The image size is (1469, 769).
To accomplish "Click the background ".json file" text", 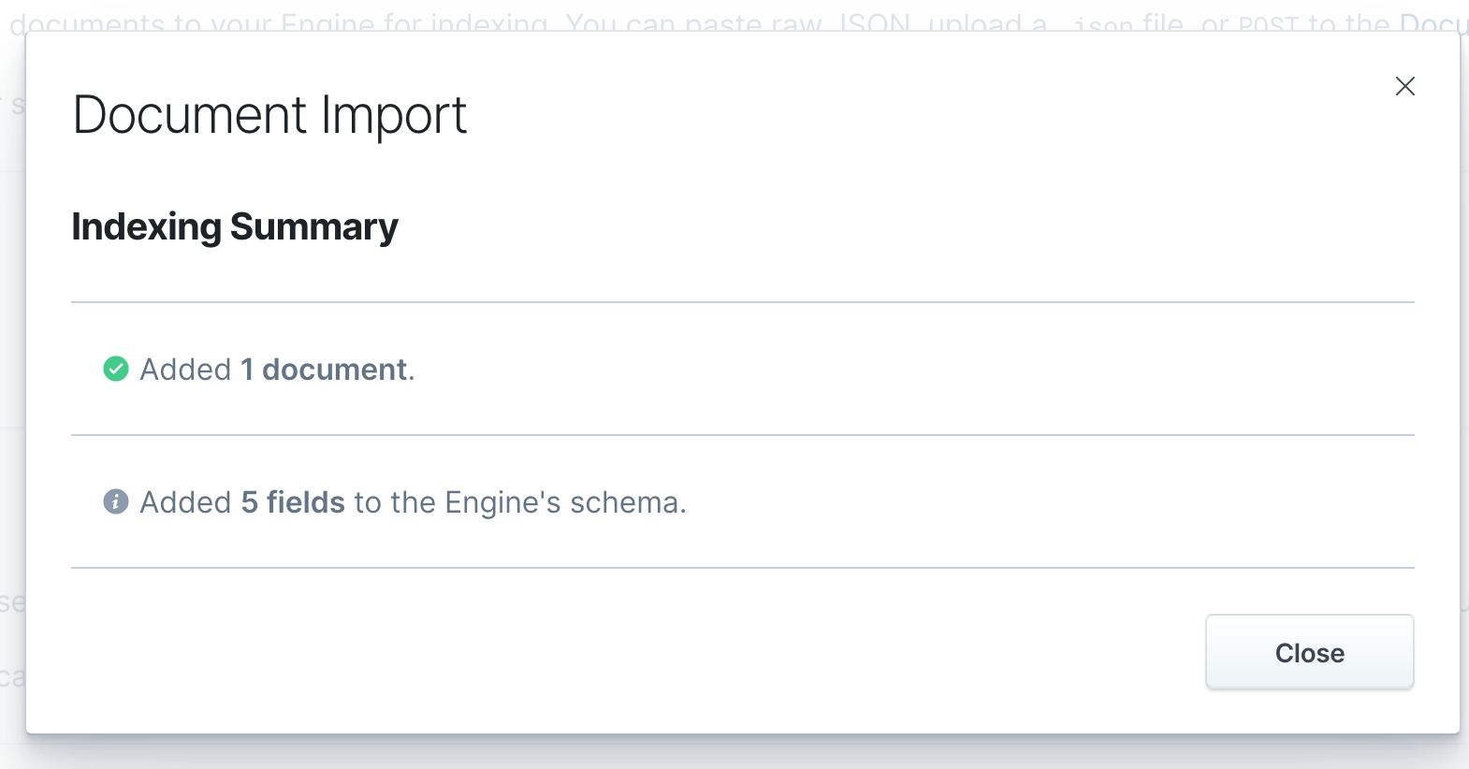I will (x=1127, y=23).
